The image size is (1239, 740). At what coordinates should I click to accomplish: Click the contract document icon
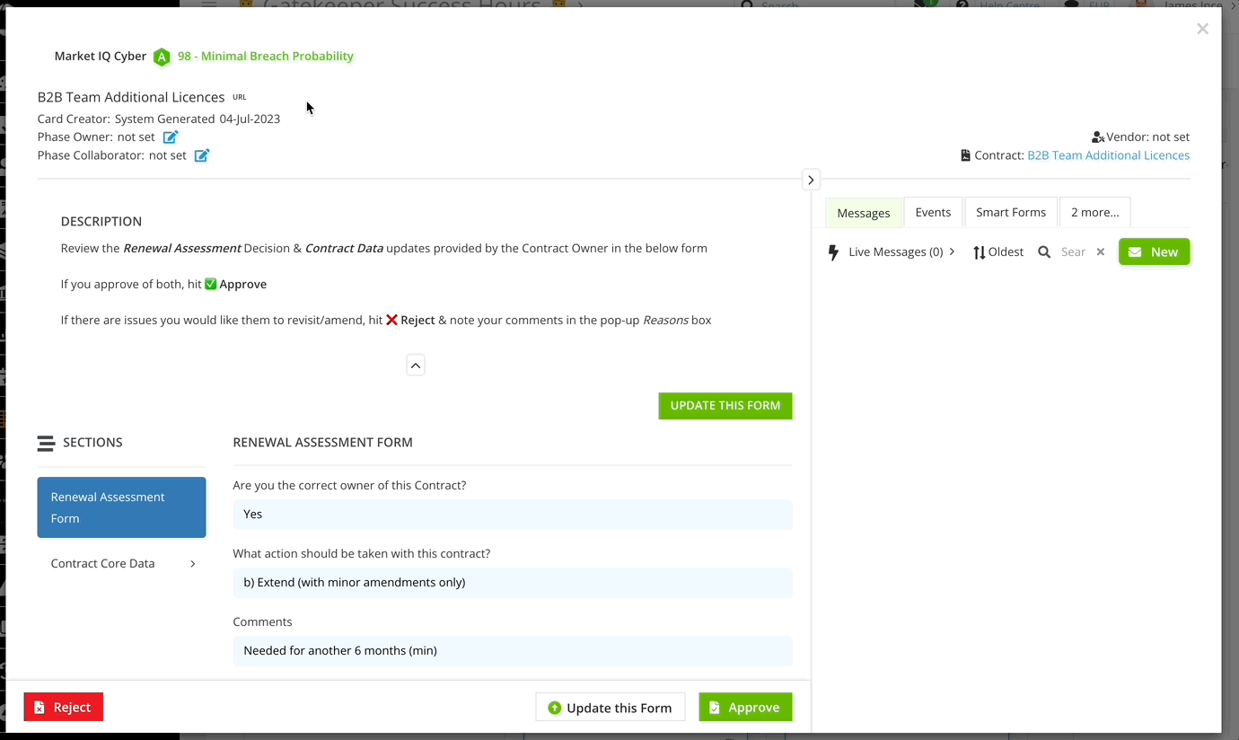point(965,155)
